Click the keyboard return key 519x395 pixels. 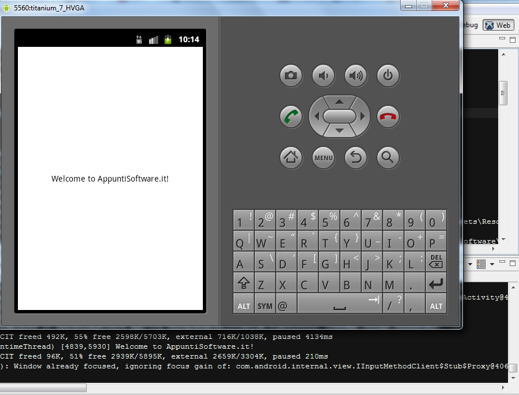click(x=436, y=282)
